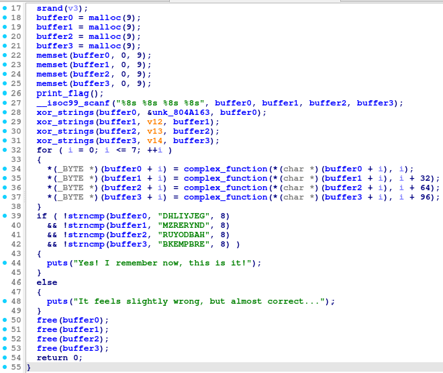
Task: Click free(buffer2) on line 52
Action: click(72, 339)
